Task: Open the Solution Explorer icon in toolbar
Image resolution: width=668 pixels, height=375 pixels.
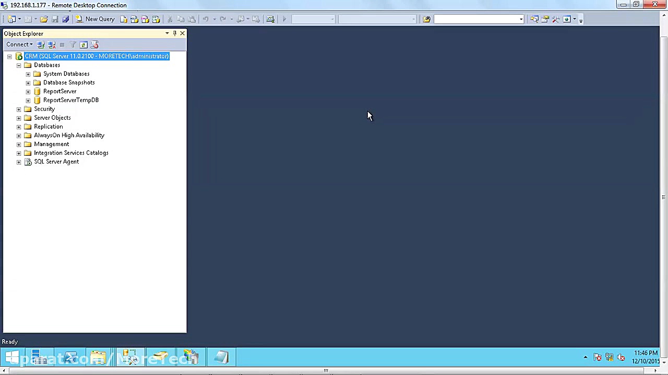Action: pyautogui.click(x=534, y=19)
